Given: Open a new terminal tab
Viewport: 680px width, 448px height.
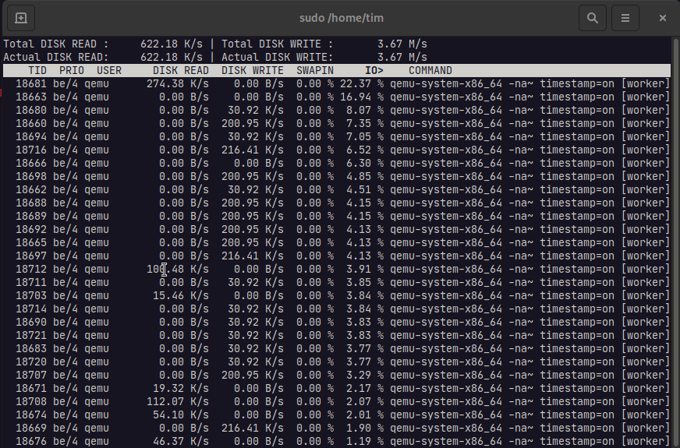Looking at the screenshot, I should click(21, 18).
